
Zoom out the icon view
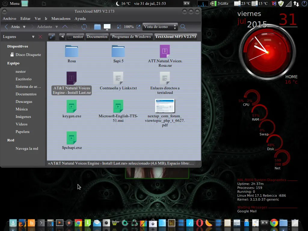coord(119,27)
